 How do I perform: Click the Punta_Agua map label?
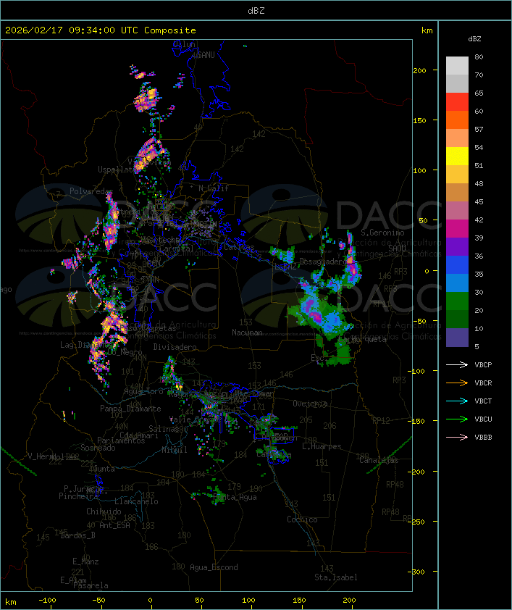click(235, 497)
